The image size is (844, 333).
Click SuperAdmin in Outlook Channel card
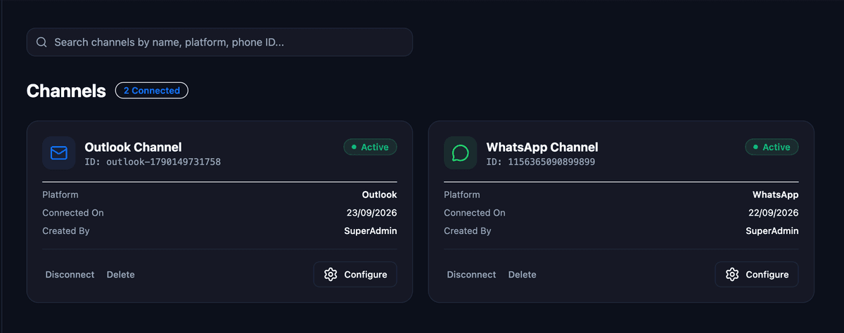point(371,231)
